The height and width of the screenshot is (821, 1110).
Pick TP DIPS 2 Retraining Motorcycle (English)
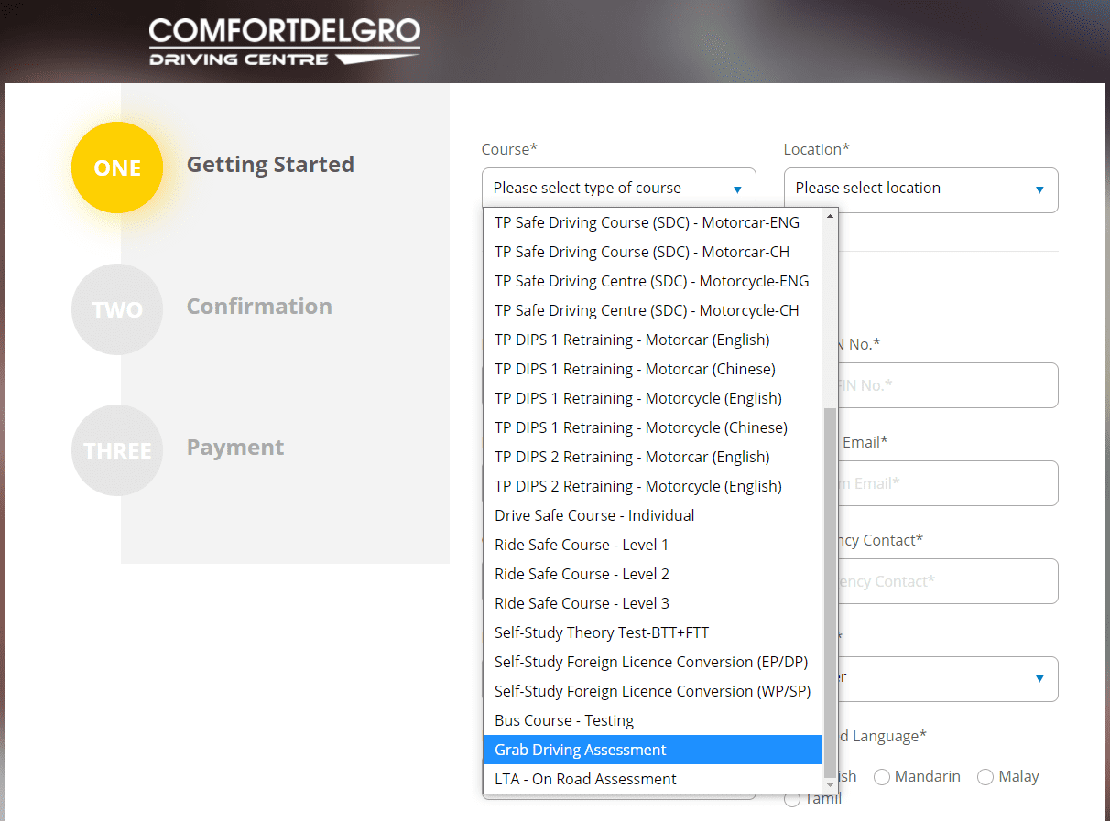[x=652, y=486]
